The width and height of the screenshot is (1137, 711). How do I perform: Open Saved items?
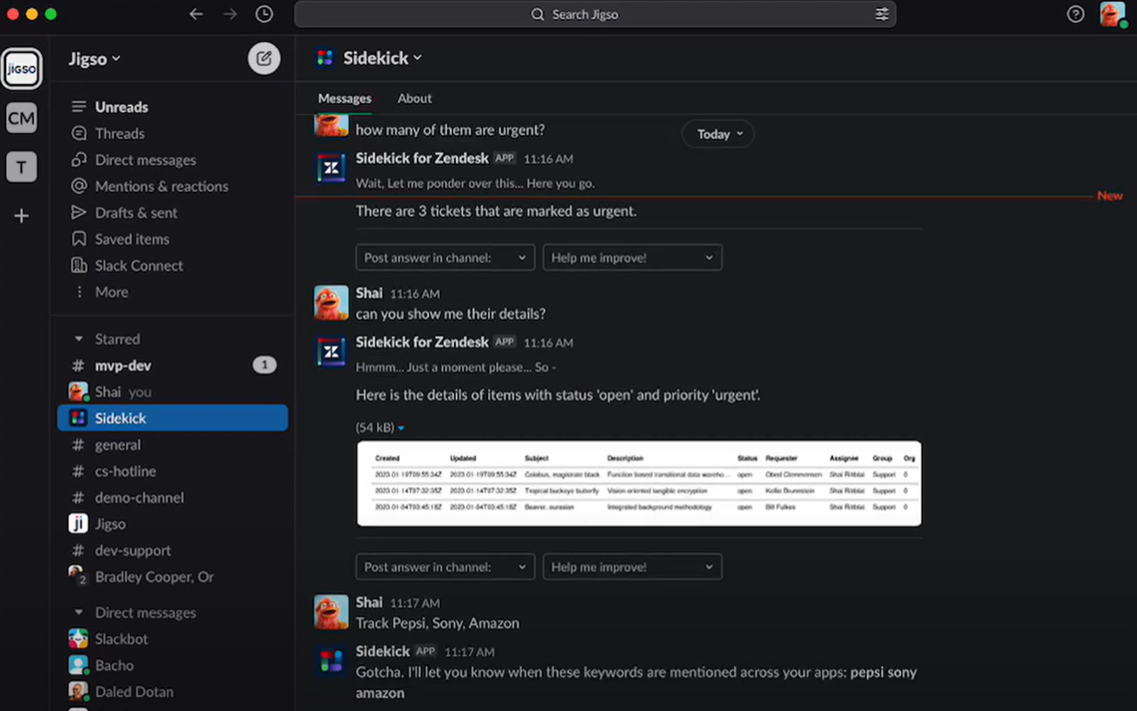132,239
